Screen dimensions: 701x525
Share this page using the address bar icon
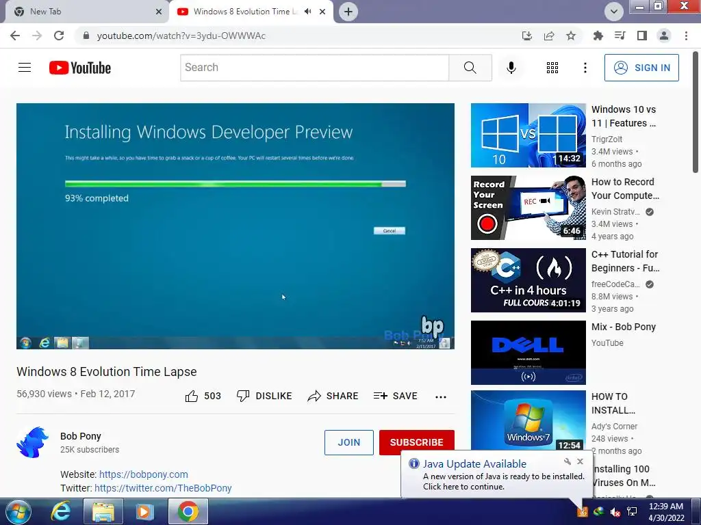(x=549, y=36)
